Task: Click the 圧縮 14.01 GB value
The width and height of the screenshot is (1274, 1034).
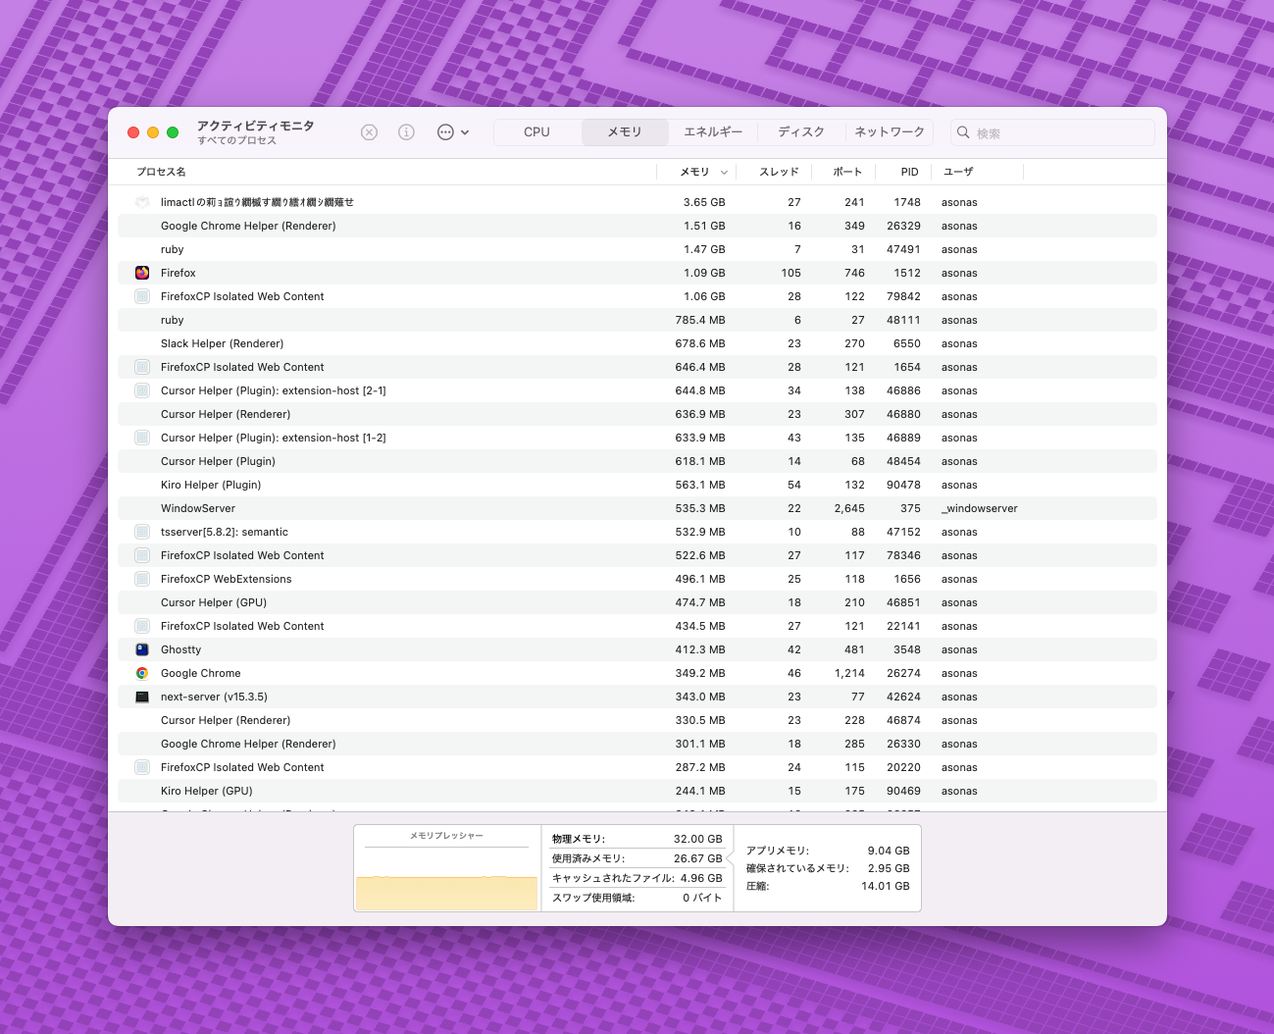Action: [x=886, y=886]
